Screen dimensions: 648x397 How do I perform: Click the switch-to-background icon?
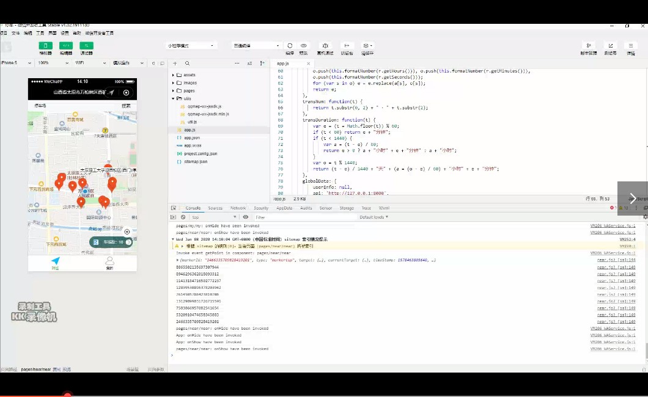347,46
